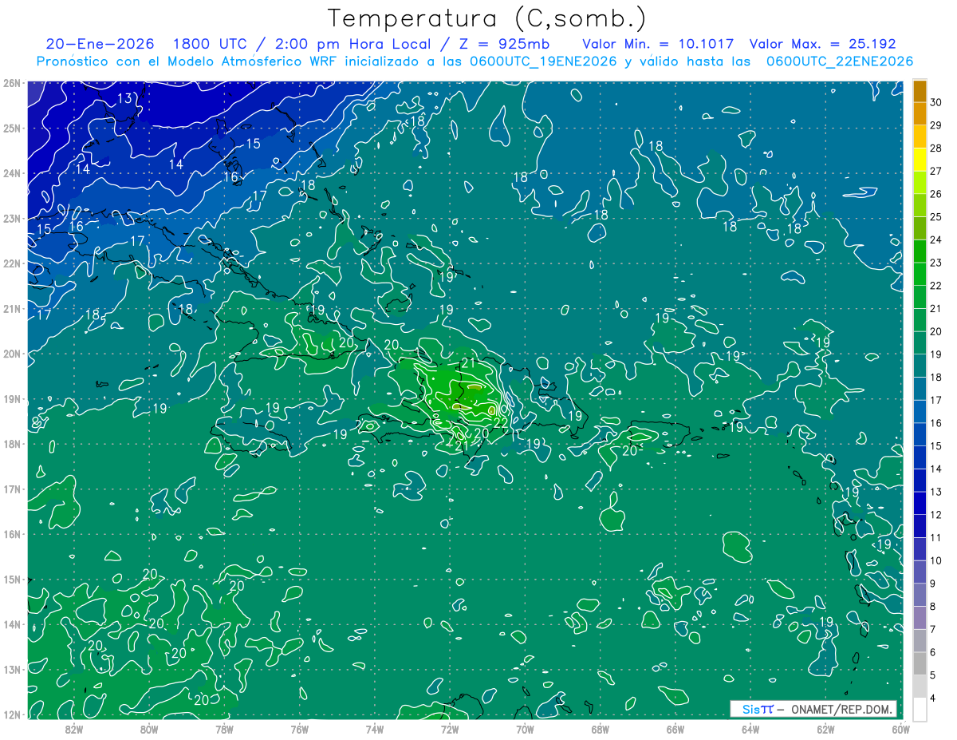
Task: Click the 80W longitude axis label
Action: click(x=149, y=729)
